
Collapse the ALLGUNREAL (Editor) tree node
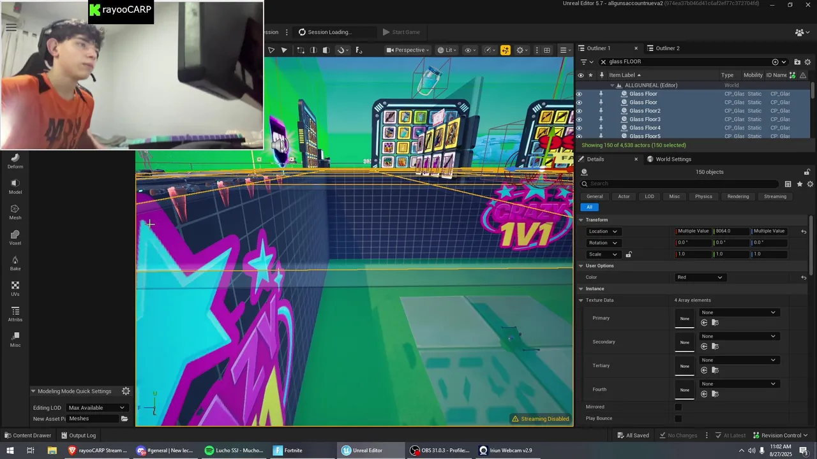click(612, 85)
